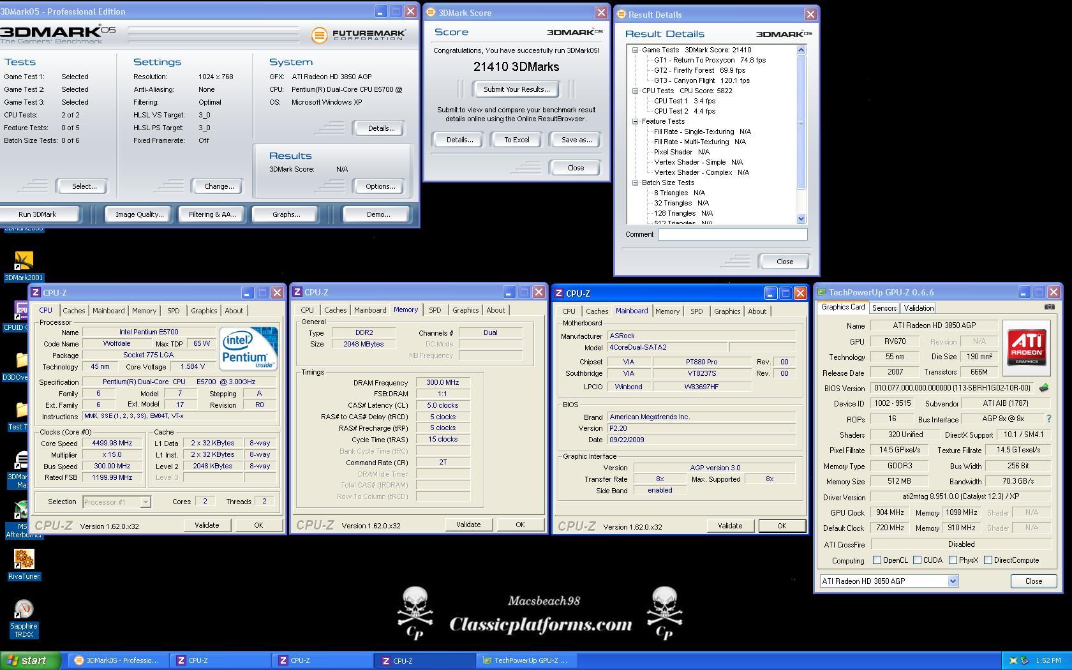Click Result Details scroll down arrow

pyautogui.click(x=801, y=219)
